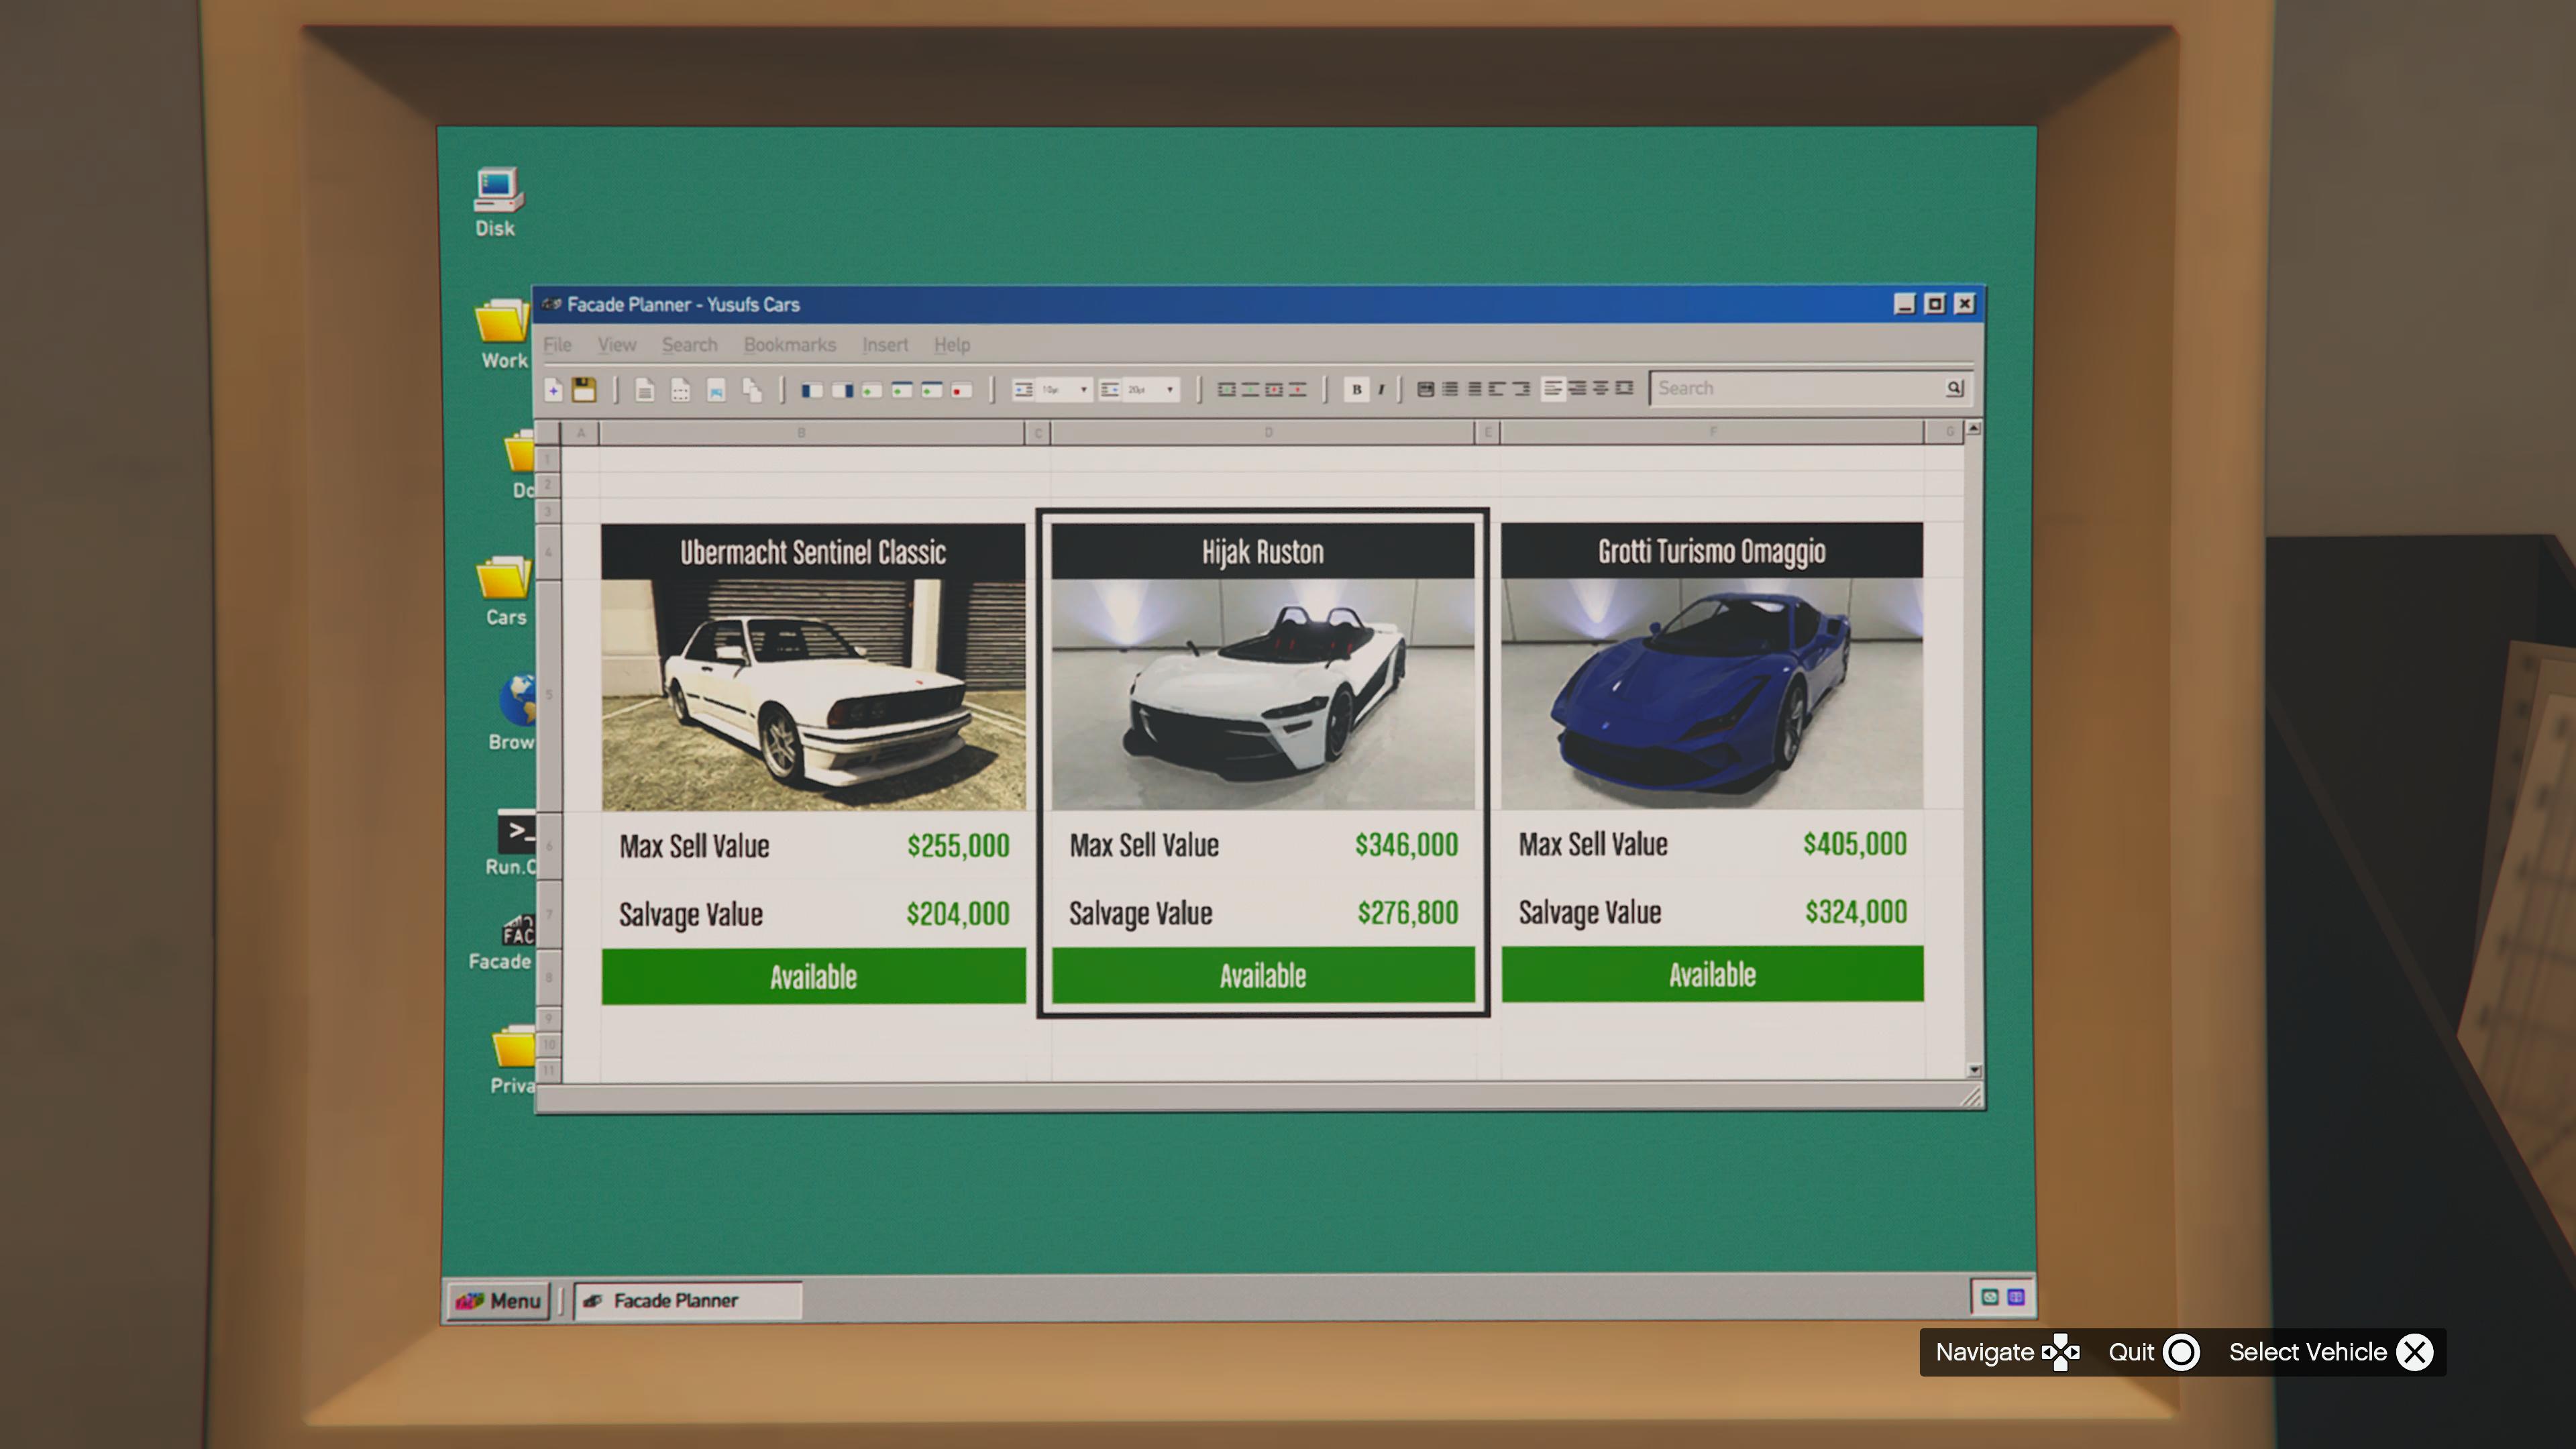2576x1449 pixels.
Task: Click the save floppy disk icon
Action: (584, 390)
